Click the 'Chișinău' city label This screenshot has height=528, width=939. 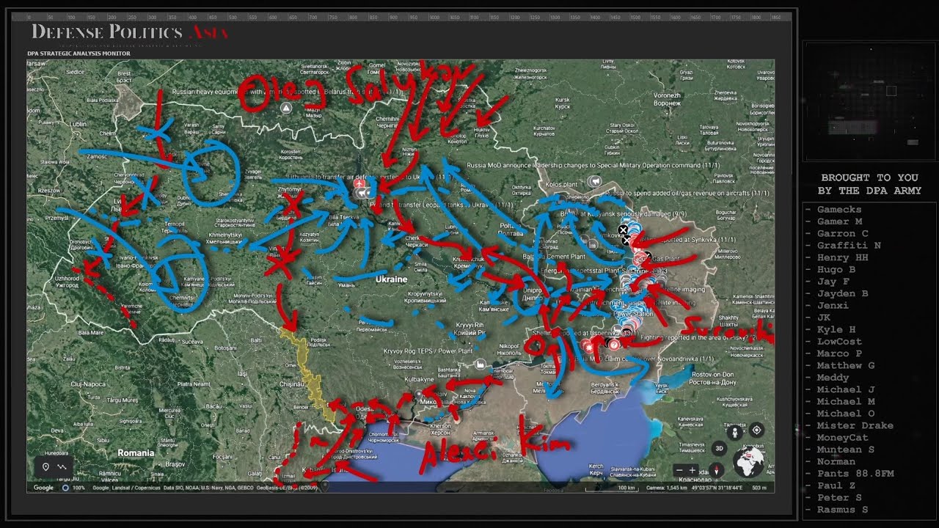pyautogui.click(x=292, y=384)
